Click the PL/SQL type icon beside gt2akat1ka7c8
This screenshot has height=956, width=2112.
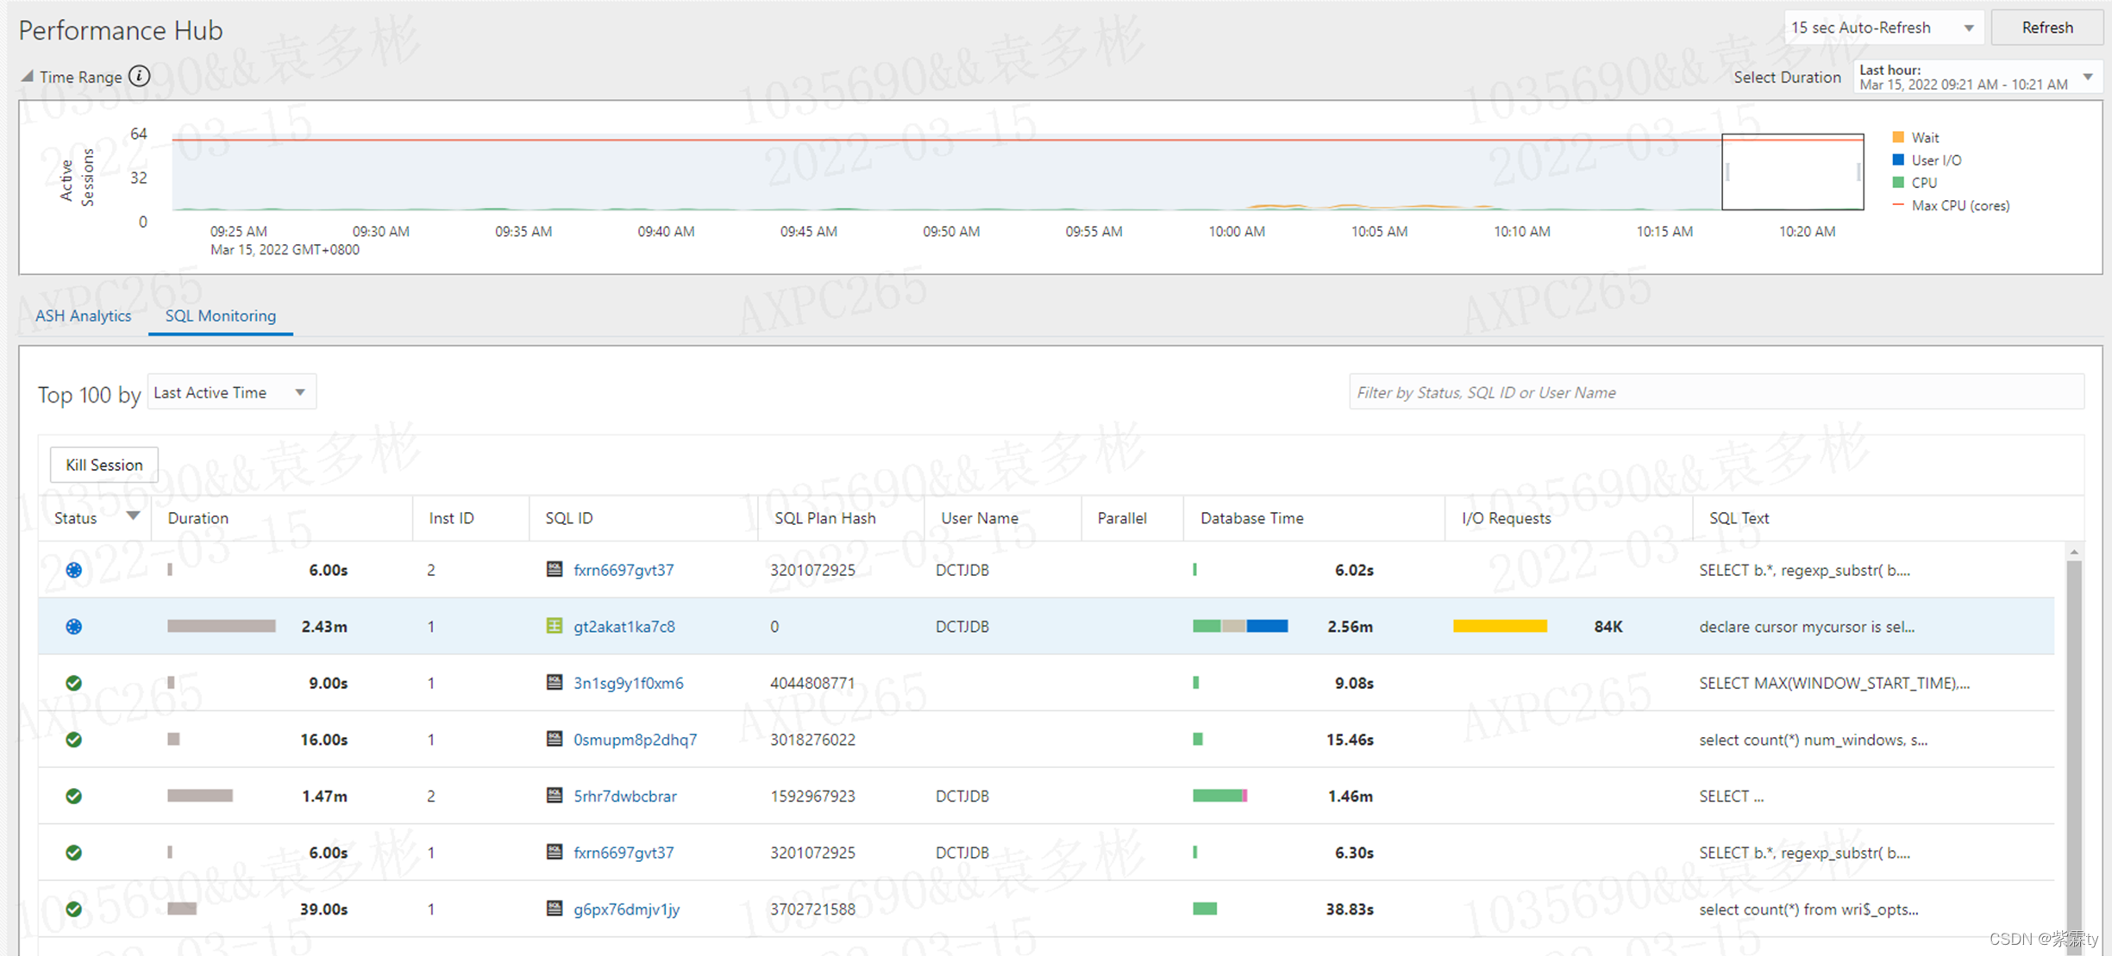pos(555,626)
